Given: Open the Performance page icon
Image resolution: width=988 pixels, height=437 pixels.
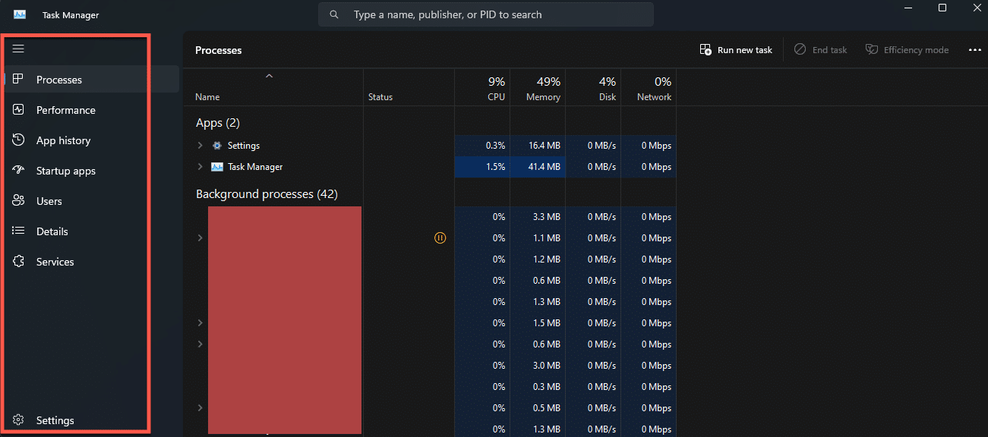Looking at the screenshot, I should pos(19,110).
